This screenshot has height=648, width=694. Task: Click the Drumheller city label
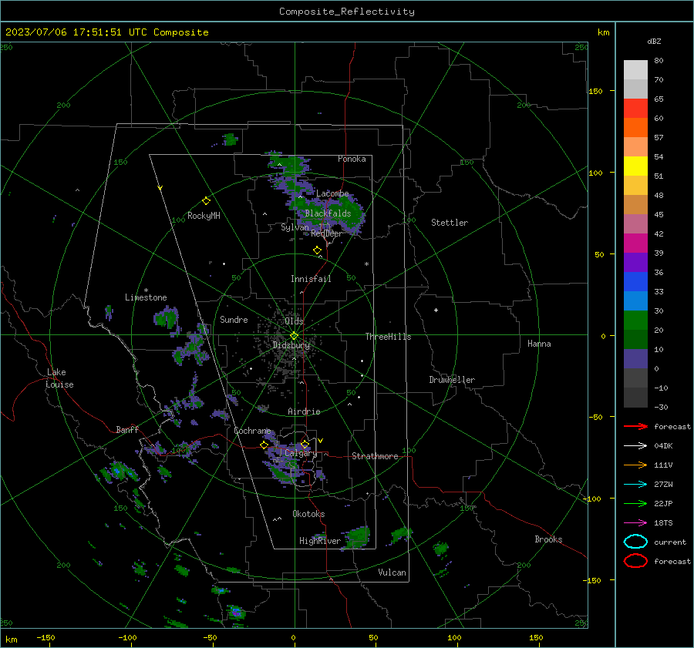point(452,380)
